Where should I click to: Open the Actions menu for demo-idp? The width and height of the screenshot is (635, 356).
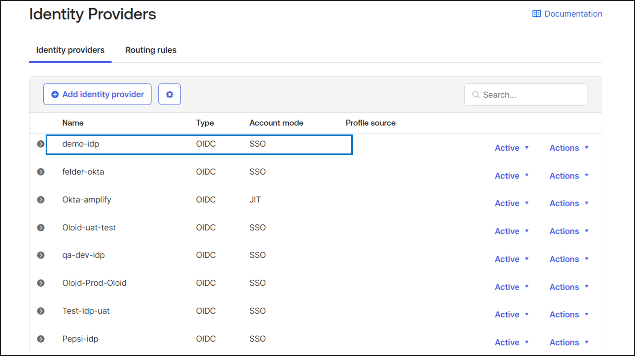click(569, 148)
